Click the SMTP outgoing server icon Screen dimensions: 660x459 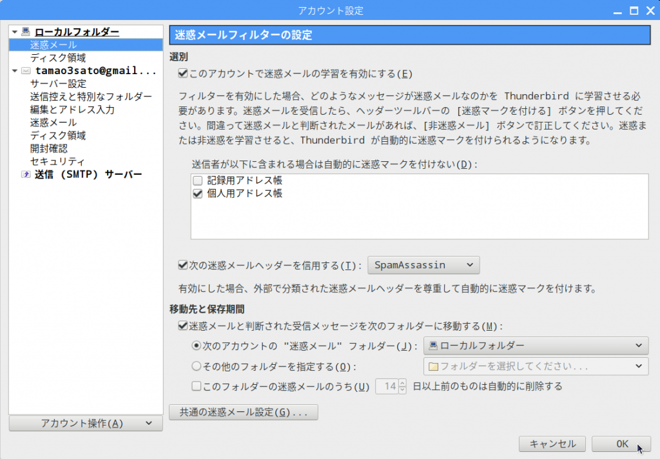tap(26, 174)
